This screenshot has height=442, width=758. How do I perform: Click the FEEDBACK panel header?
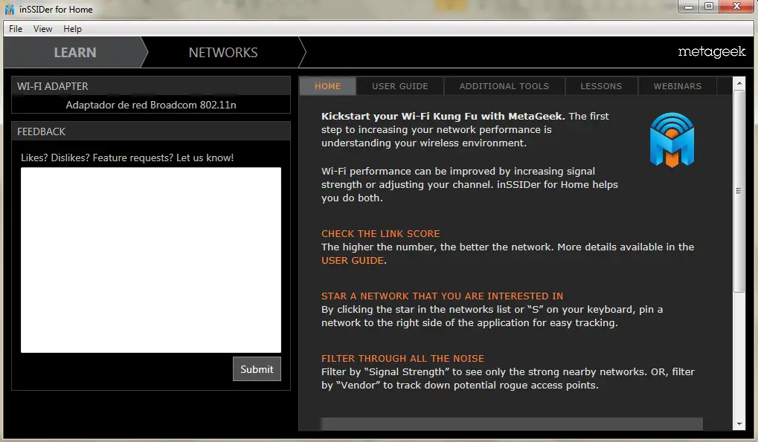tap(151, 131)
